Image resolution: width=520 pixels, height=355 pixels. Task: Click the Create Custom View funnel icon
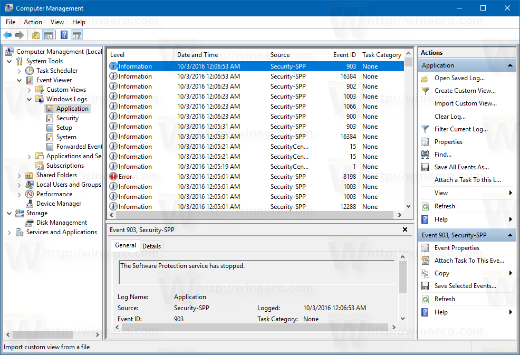(x=425, y=91)
